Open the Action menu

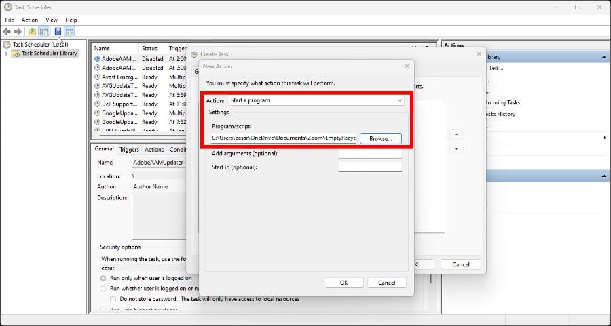coord(30,20)
